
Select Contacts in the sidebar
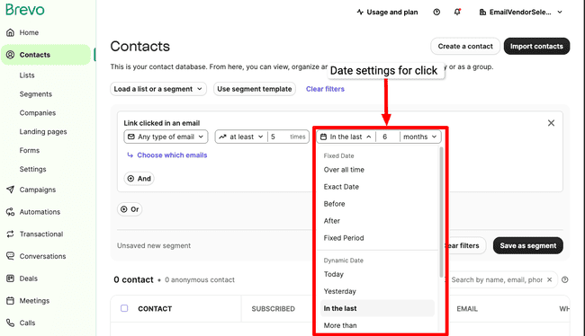46,55
